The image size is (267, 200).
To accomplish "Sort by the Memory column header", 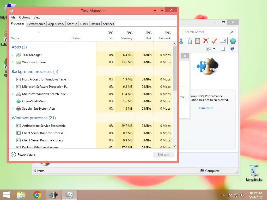I will [125, 36].
